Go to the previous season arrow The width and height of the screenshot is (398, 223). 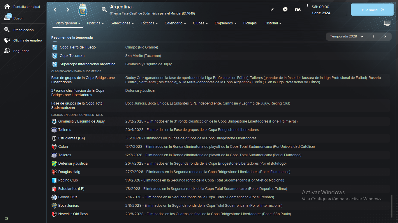tap(374, 37)
